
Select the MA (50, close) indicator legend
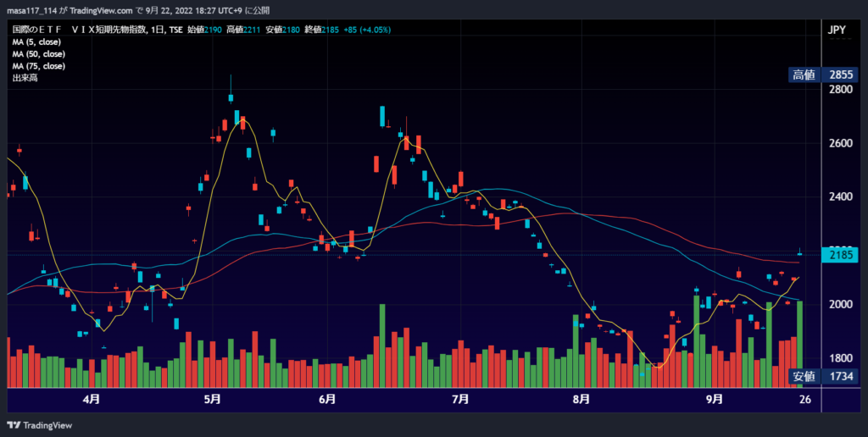click(x=39, y=54)
